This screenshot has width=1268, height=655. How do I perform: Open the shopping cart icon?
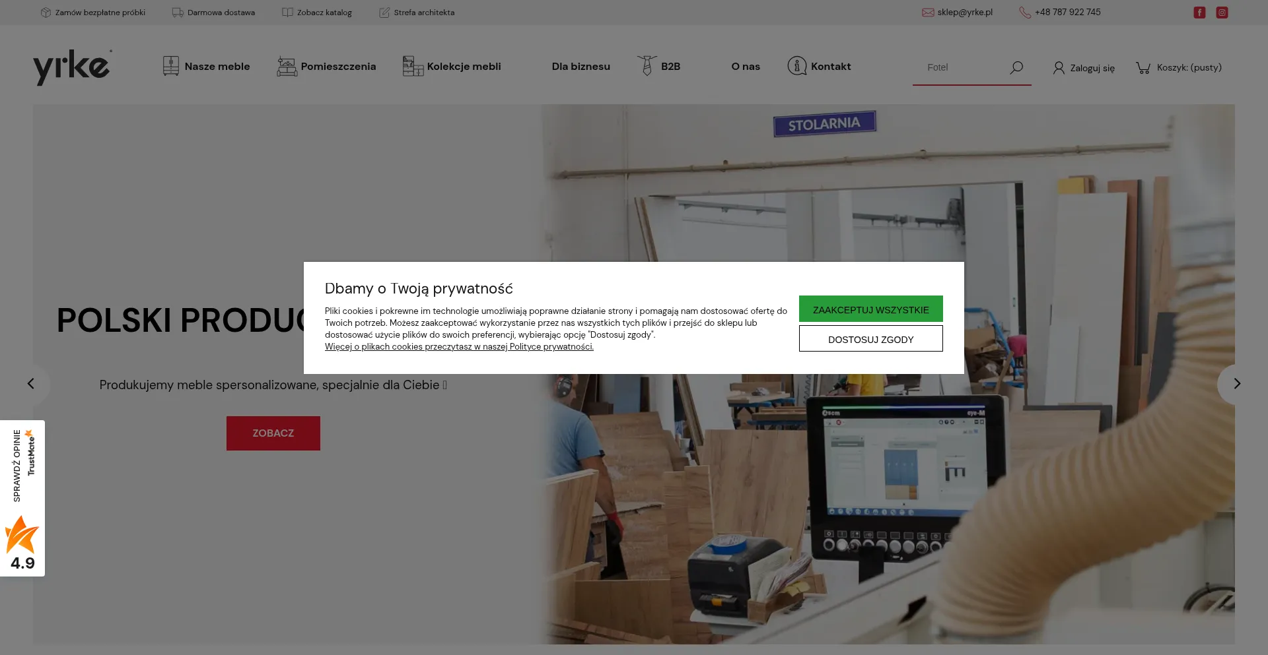click(1143, 67)
